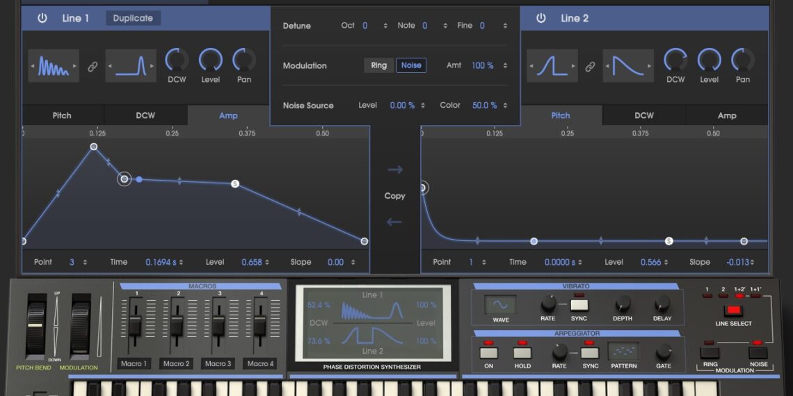Click the link icon between Line 2 waveforms
The width and height of the screenshot is (793, 396).
[x=590, y=67]
